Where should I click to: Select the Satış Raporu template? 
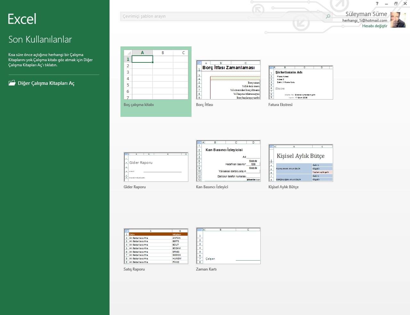156,246
